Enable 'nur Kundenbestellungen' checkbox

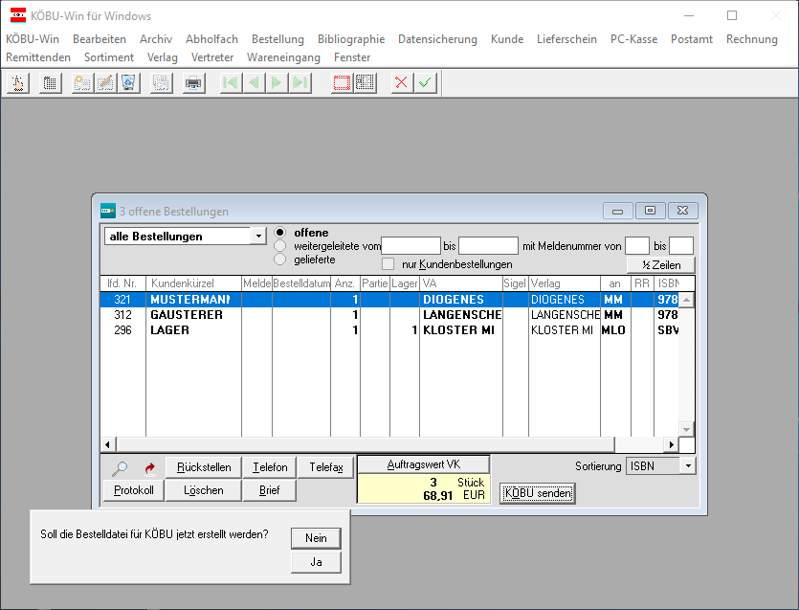pyautogui.click(x=388, y=264)
